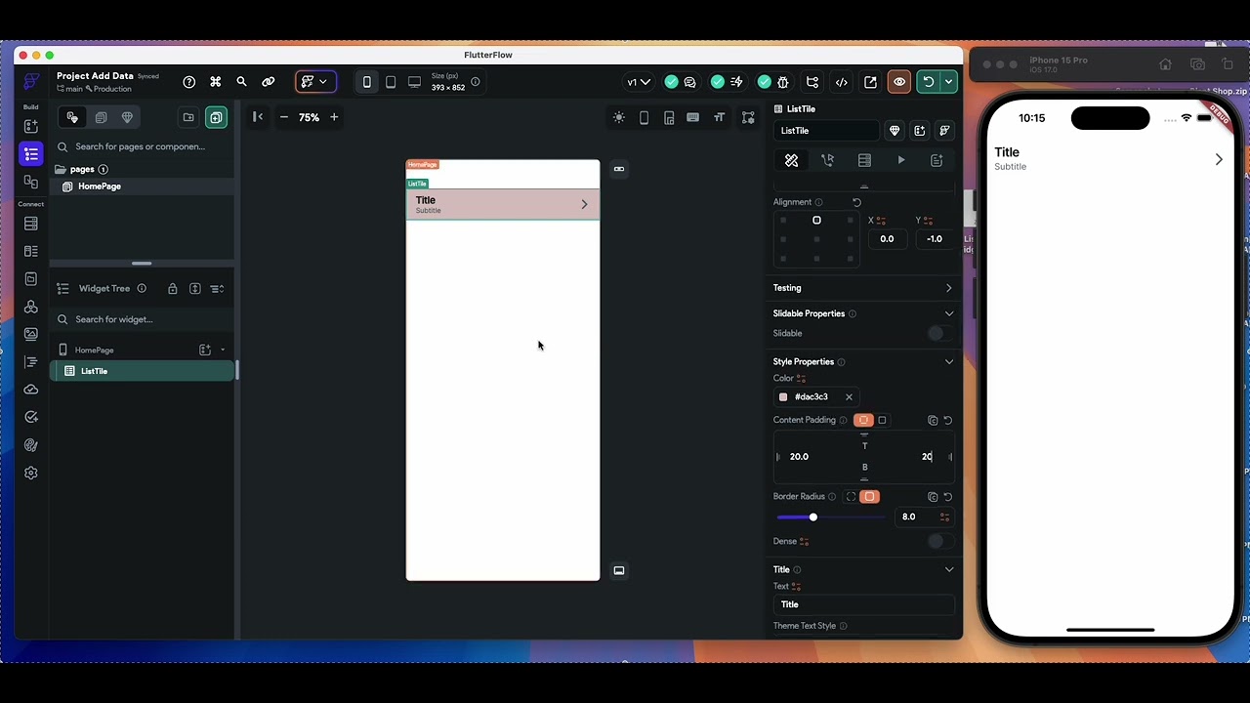This screenshot has width=1250, height=703.
Task: Switch to the Actions tab in properties
Action: click(828, 160)
